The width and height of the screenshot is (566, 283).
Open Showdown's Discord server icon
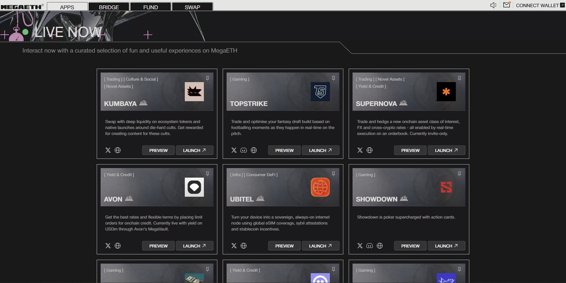(x=370, y=246)
